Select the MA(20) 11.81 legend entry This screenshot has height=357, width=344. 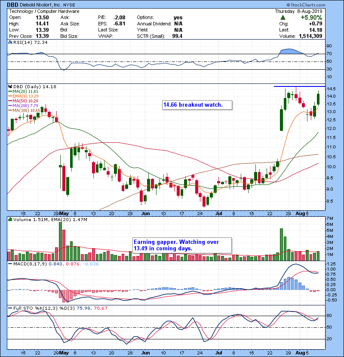tap(23, 92)
